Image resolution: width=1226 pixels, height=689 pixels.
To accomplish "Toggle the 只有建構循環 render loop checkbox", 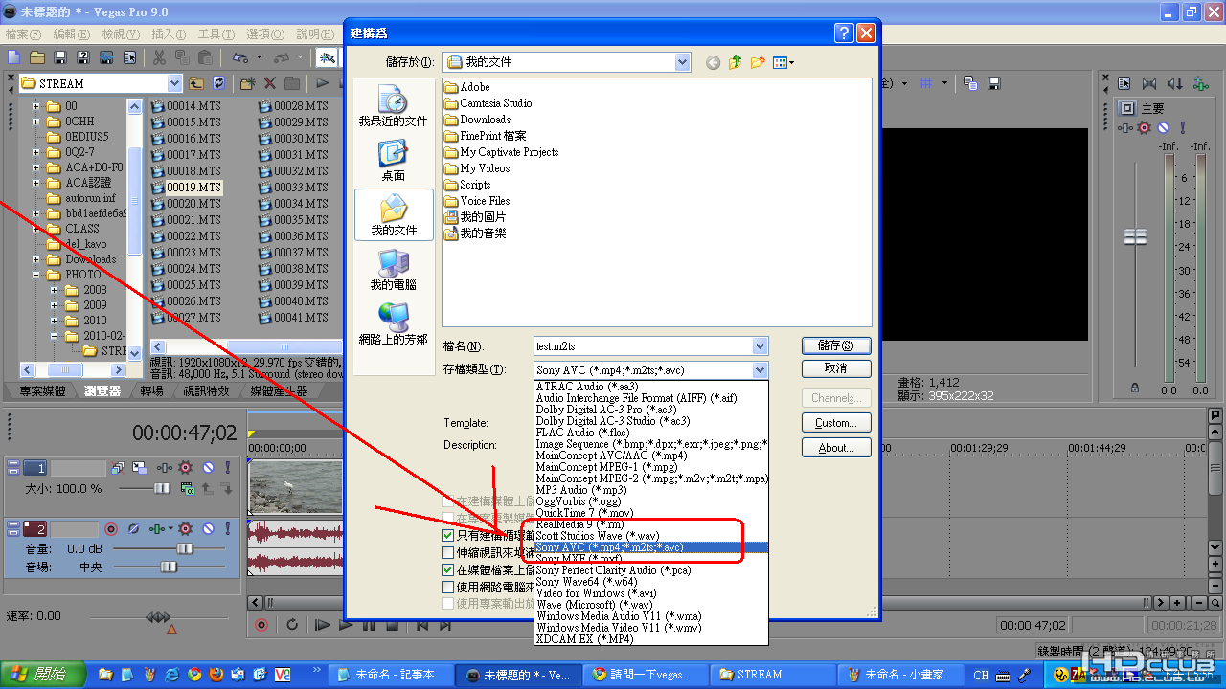I will (447, 536).
